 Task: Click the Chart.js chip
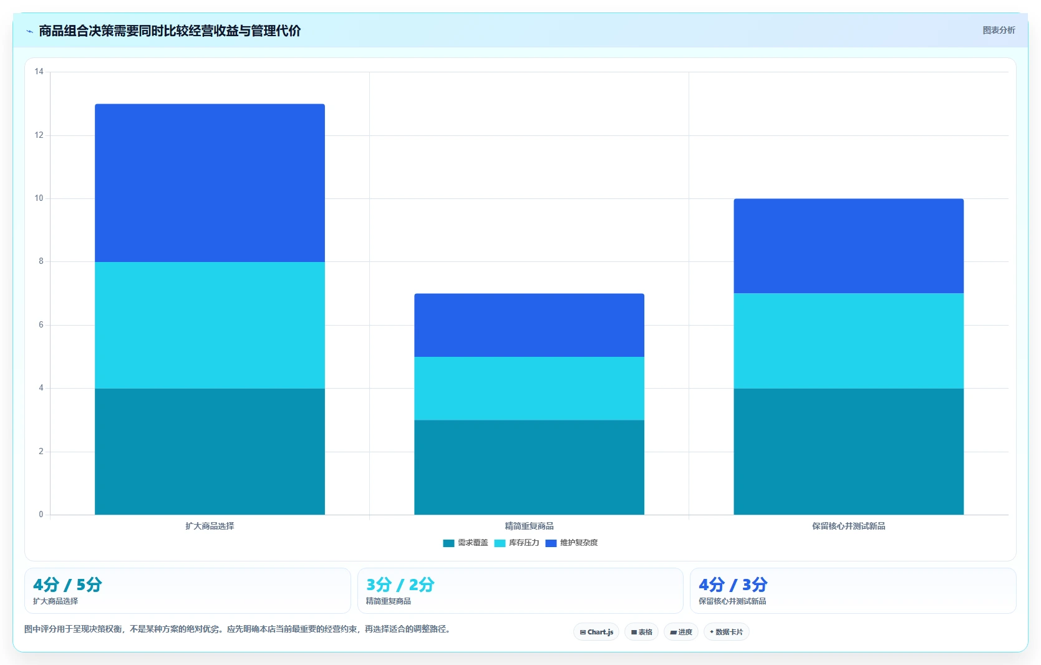(x=596, y=632)
